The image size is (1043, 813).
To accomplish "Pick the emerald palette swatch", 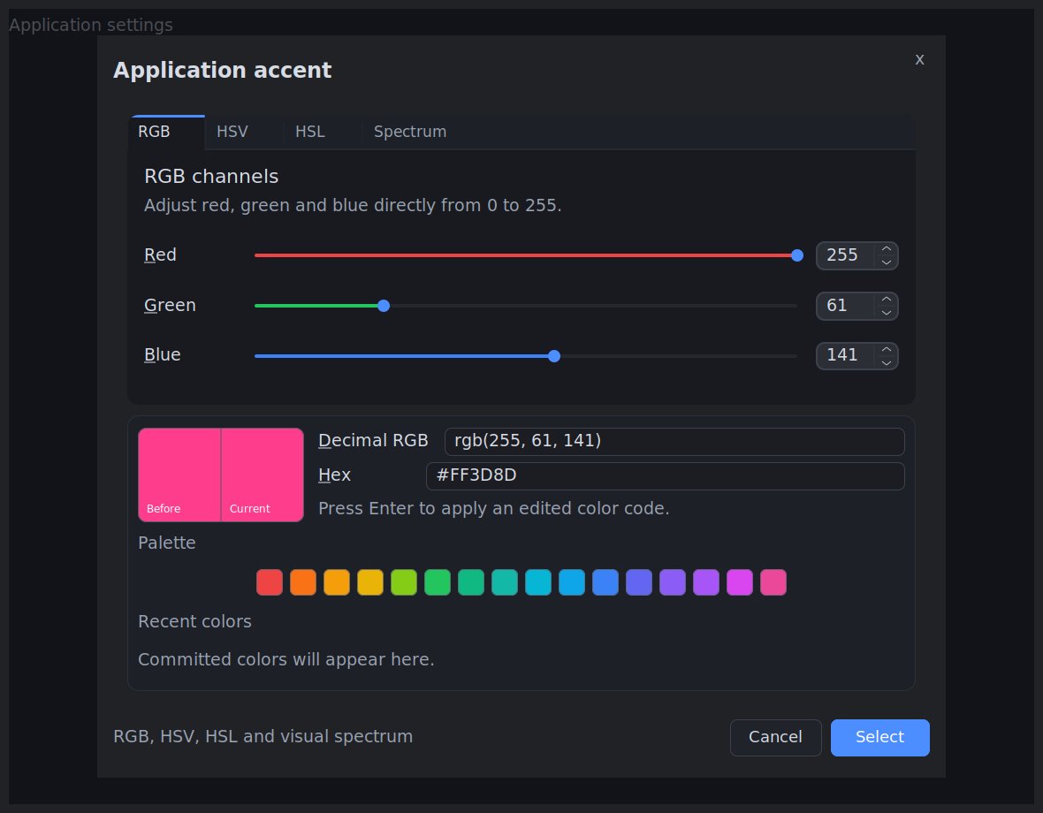I will tap(471, 582).
